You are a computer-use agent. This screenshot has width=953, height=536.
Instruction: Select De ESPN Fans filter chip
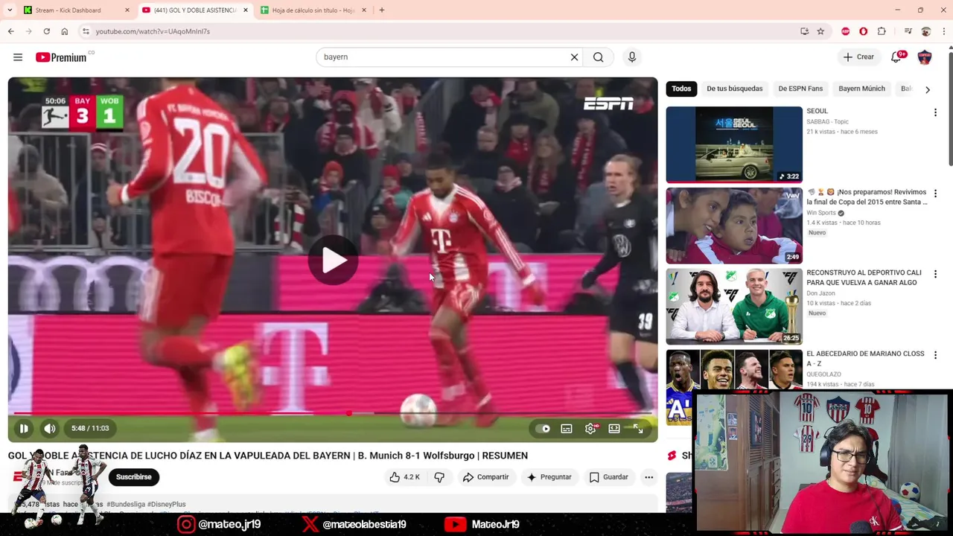click(x=800, y=89)
